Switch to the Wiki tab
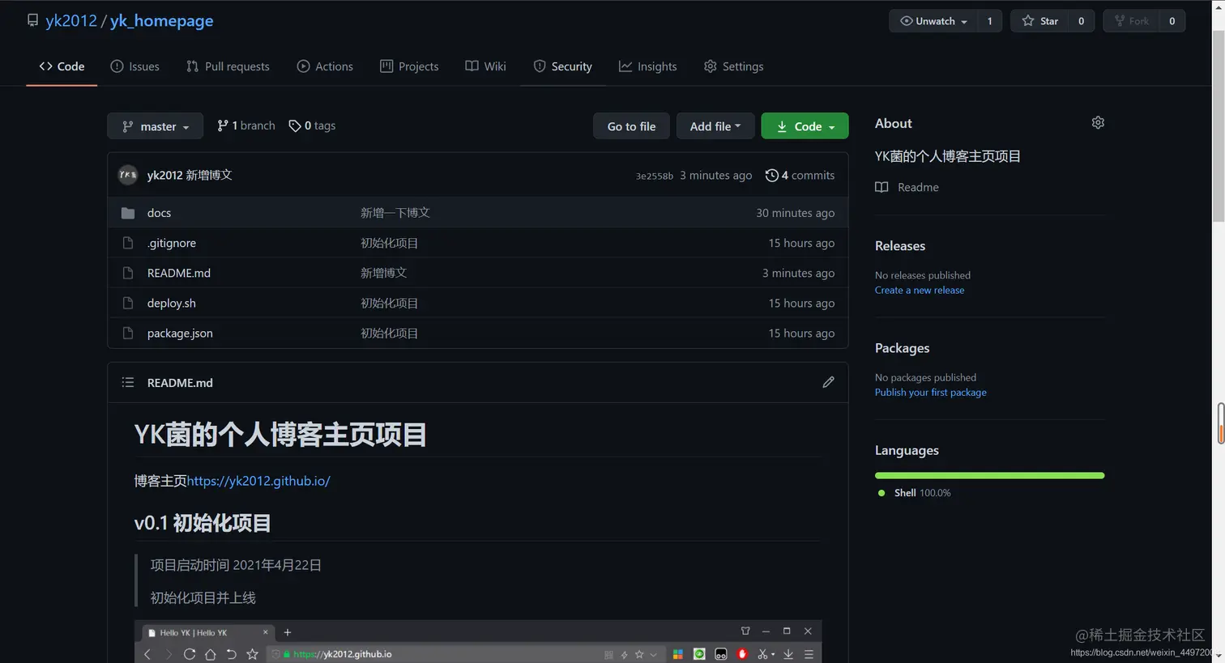1225x663 pixels. [485, 66]
